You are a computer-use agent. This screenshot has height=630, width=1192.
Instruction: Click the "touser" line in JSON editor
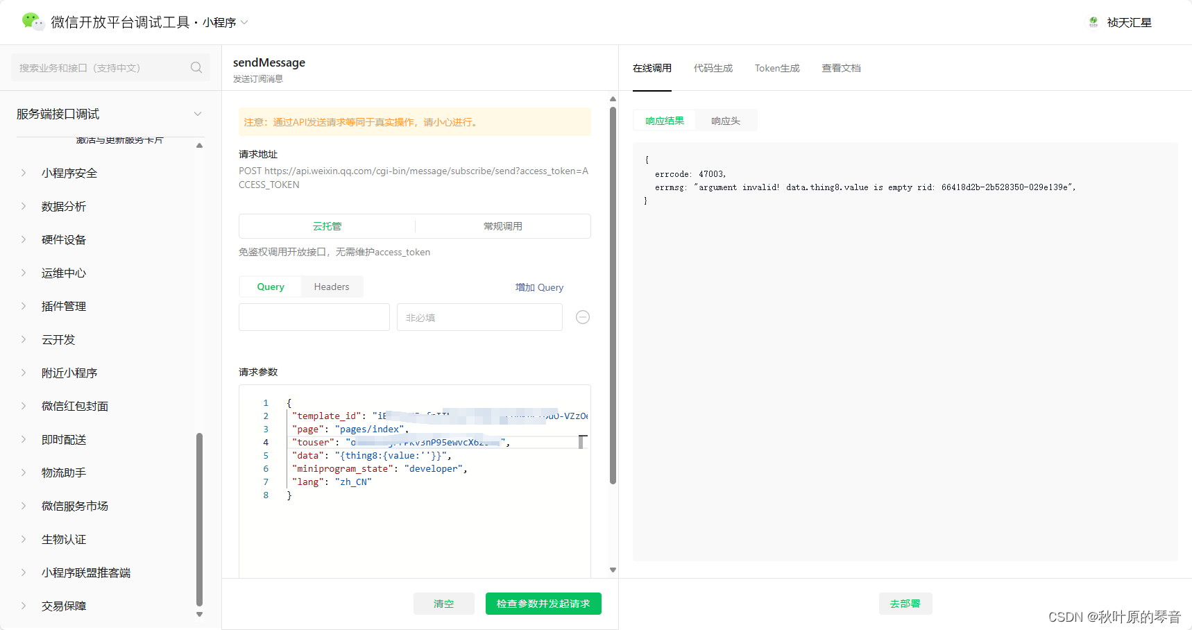(401, 443)
